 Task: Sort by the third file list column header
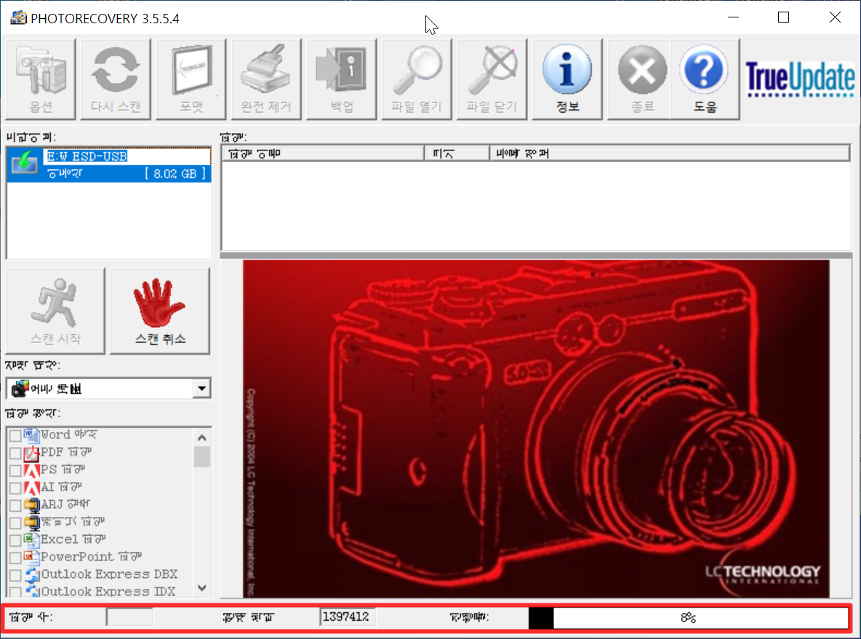[x=669, y=153]
